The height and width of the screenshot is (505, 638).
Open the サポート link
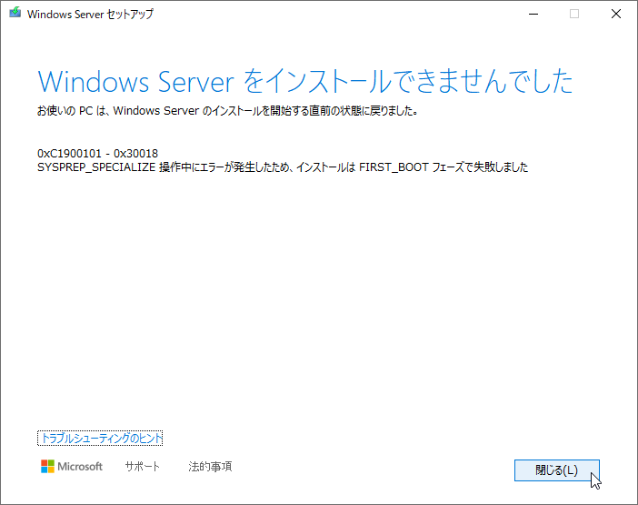(142, 467)
